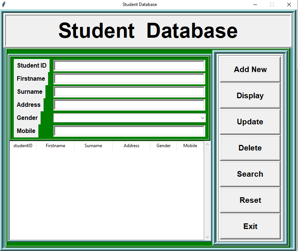The width and height of the screenshot is (298, 251).
Task: Click the table scrollbar down arrow
Action: (x=207, y=236)
